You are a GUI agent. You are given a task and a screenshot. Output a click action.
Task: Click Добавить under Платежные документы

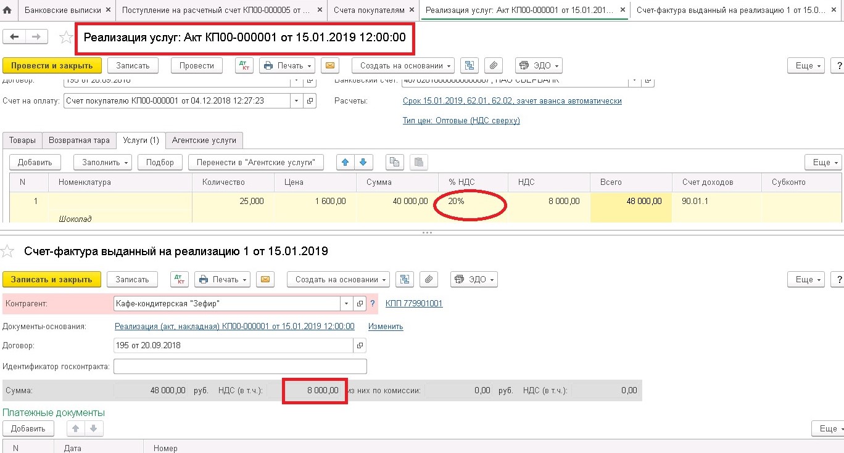pos(28,429)
